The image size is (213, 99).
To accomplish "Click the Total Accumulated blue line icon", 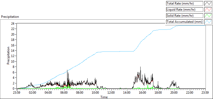I will point(208,21).
